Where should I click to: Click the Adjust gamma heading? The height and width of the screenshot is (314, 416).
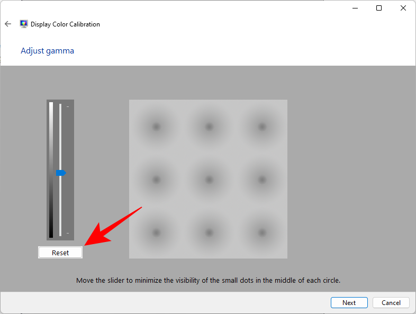coord(47,51)
